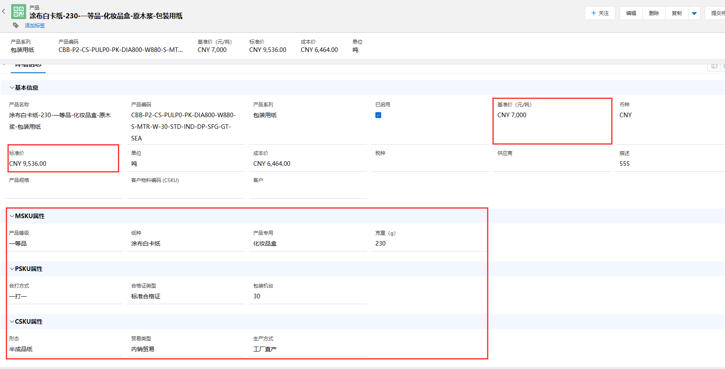Click the layout toggle icon near 详细信息 tab
Screen dimensions: 725x369
pos(714,66)
